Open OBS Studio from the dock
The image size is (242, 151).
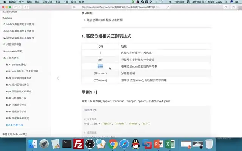click(90, 144)
